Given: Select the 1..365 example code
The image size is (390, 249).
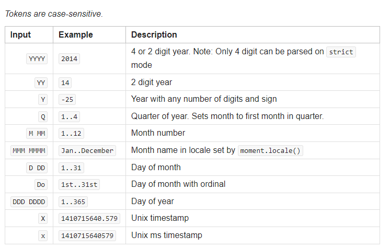Looking at the screenshot, I should click(73, 201).
